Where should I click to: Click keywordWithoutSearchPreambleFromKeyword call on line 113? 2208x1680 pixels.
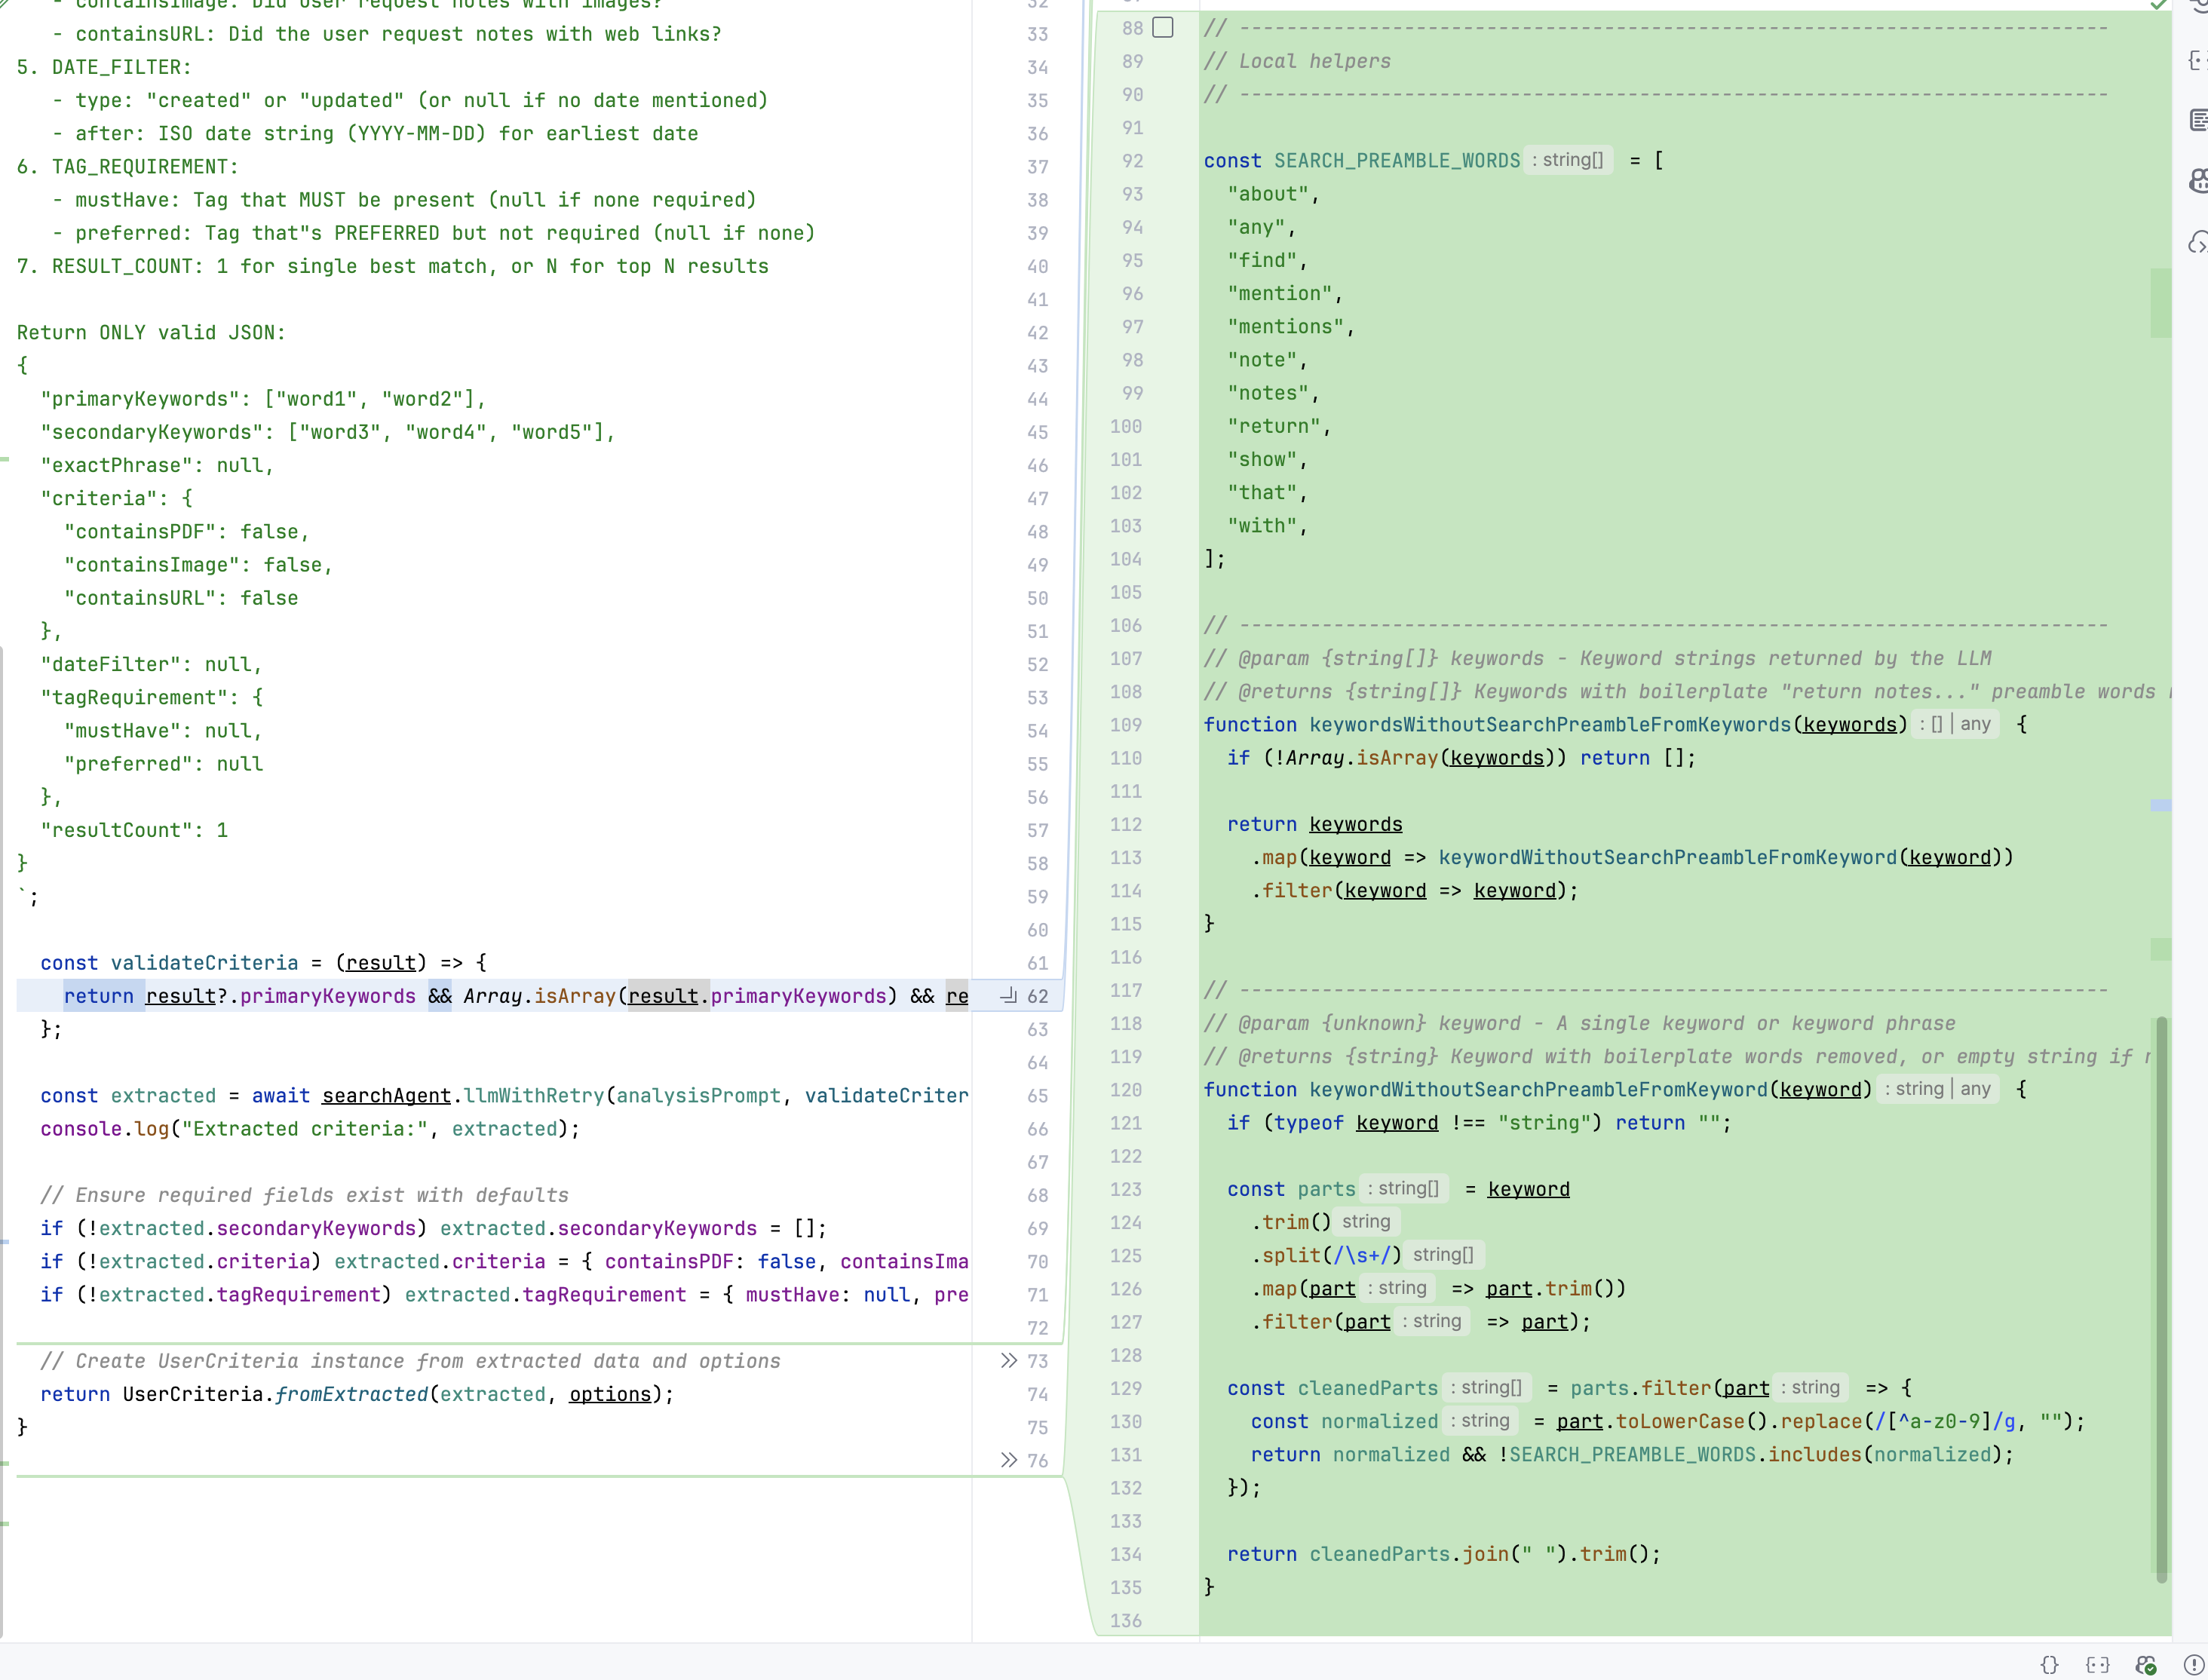tap(1667, 858)
